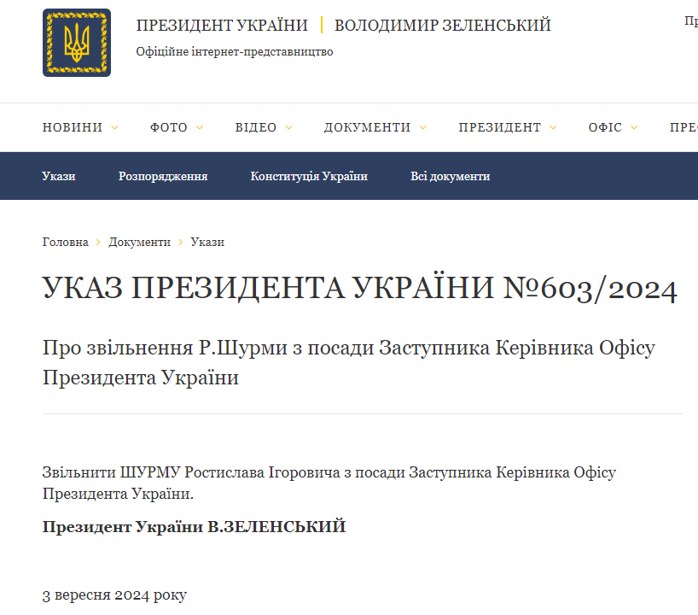Switch to the Укази section tab
Image resolution: width=698 pixels, height=615 pixels.
[x=58, y=176]
